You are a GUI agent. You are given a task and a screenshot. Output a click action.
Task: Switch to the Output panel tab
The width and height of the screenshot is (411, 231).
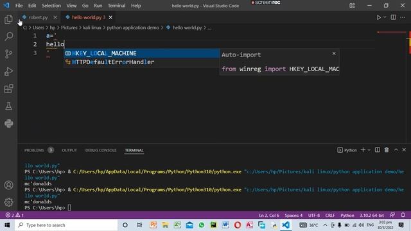click(69, 150)
